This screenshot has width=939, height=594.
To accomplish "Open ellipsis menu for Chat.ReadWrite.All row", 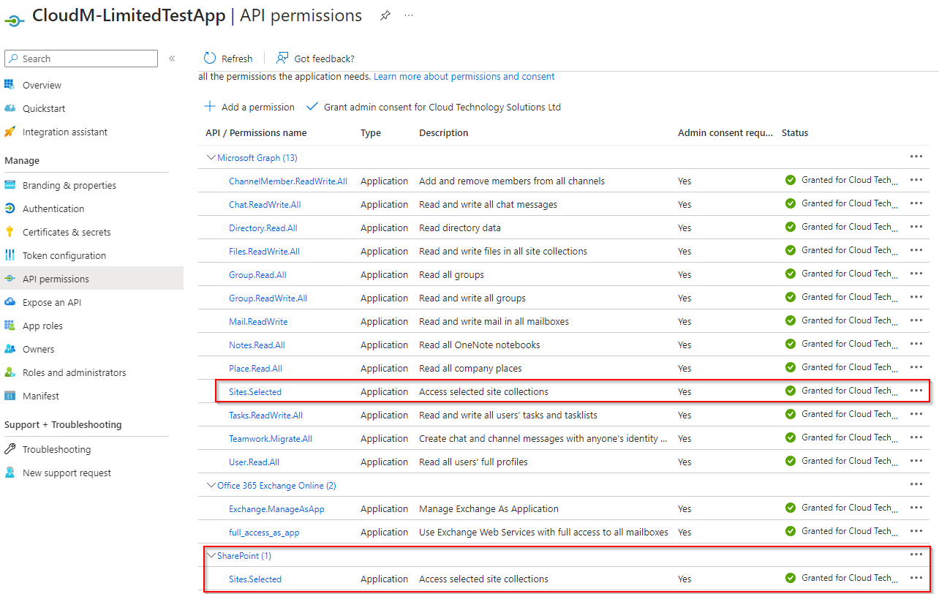I will coord(916,203).
